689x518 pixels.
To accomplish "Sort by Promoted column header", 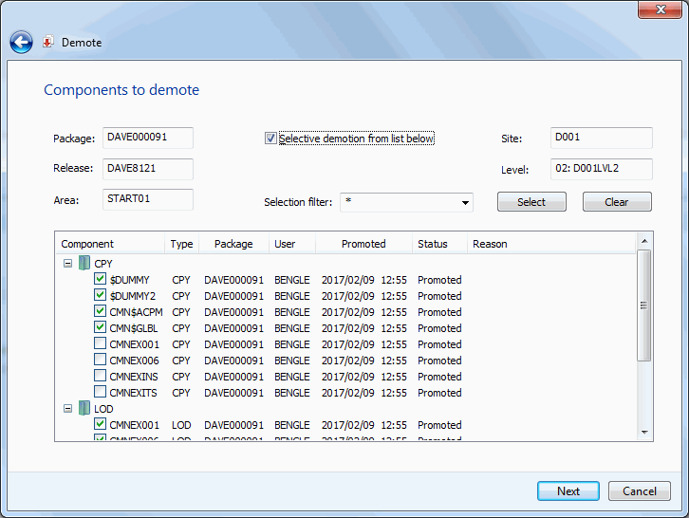I will point(363,244).
